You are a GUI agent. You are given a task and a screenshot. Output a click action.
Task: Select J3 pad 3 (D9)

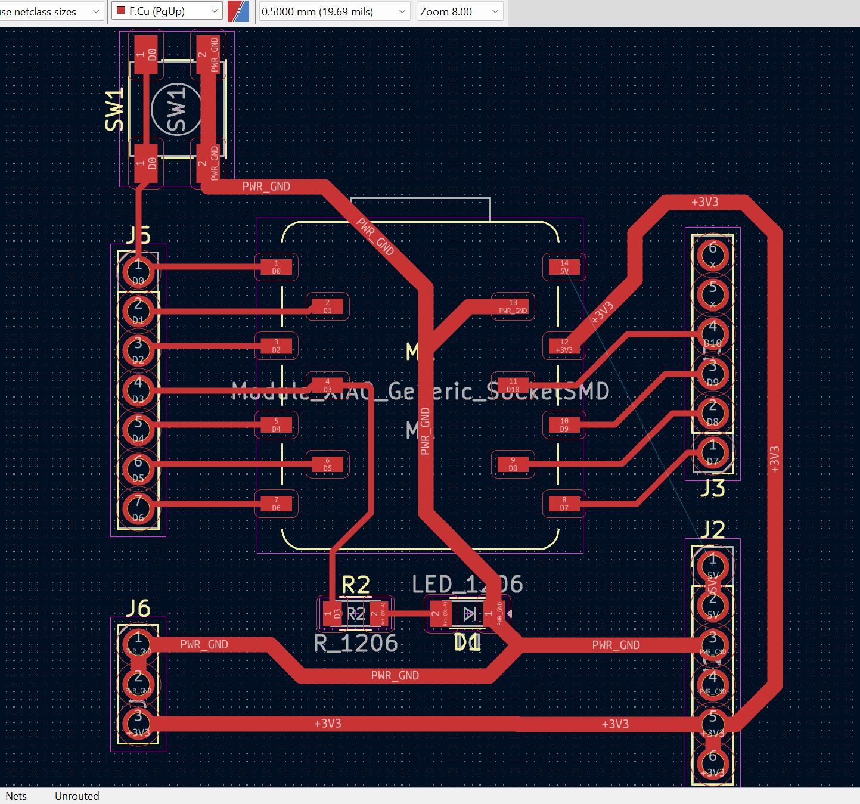coord(712,373)
